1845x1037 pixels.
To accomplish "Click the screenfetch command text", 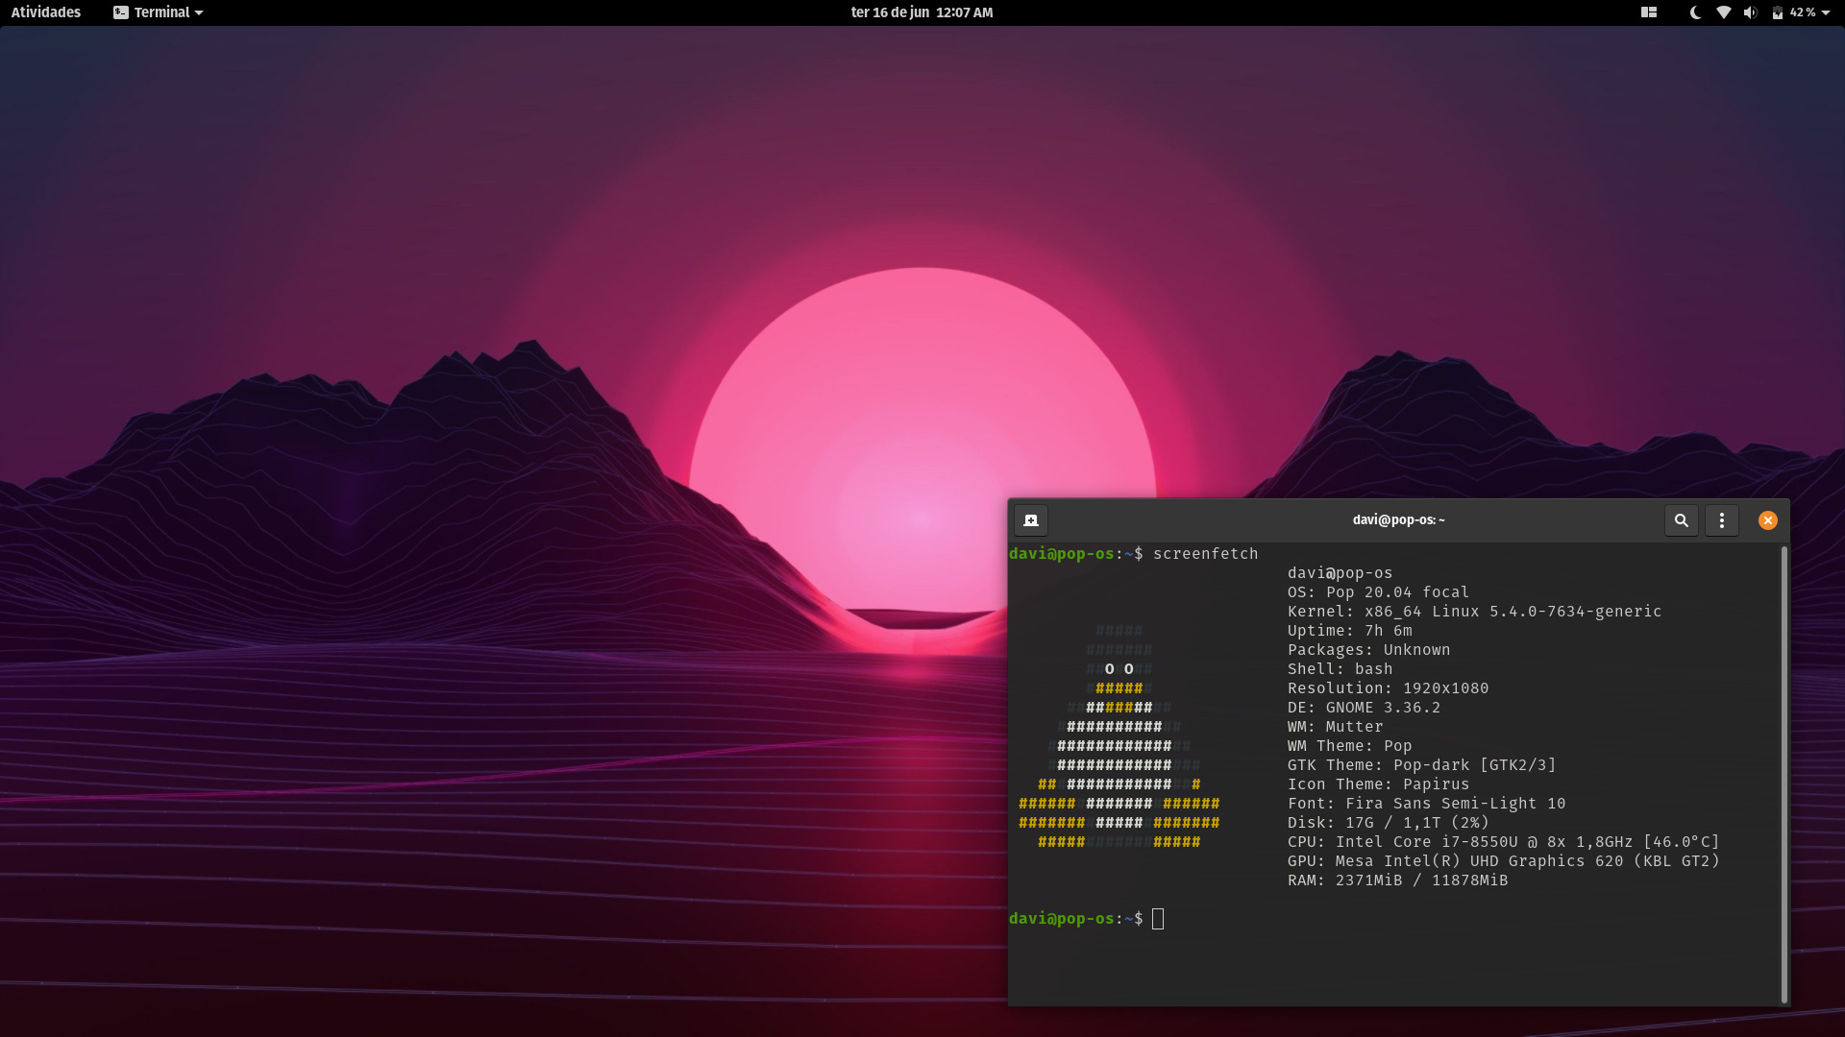I will point(1205,554).
